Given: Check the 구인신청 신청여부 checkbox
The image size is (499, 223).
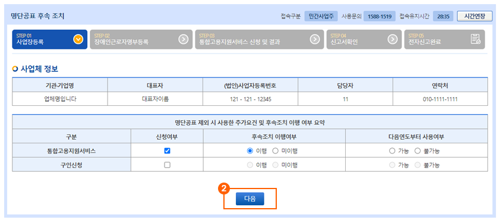Looking at the screenshot, I should point(167,165).
